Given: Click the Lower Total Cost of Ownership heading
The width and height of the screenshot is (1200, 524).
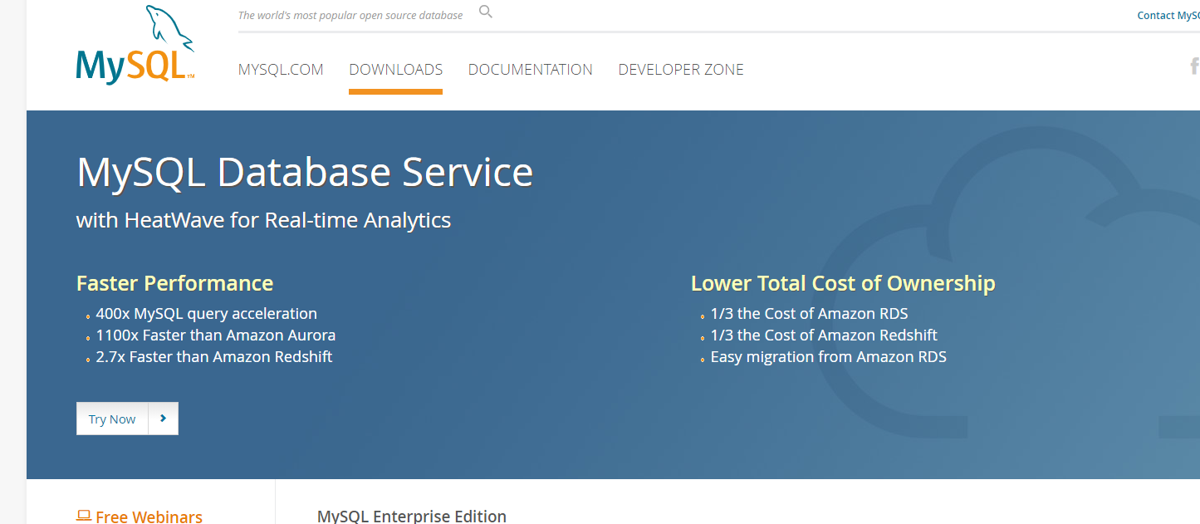Looking at the screenshot, I should click(x=843, y=283).
